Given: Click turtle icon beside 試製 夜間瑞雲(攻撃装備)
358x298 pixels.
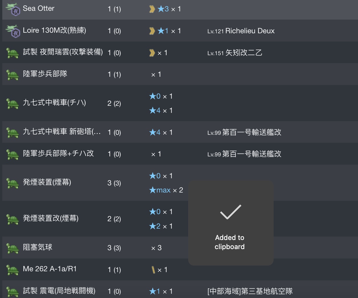Looking at the screenshot, I should click(x=13, y=53).
